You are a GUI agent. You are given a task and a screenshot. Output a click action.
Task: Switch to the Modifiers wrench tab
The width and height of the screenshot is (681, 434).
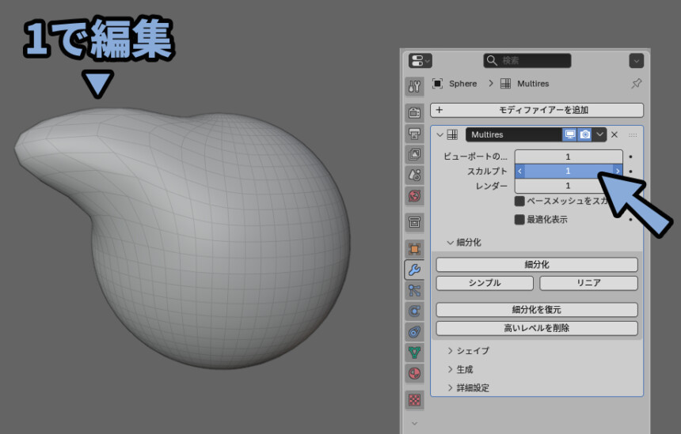click(x=415, y=270)
